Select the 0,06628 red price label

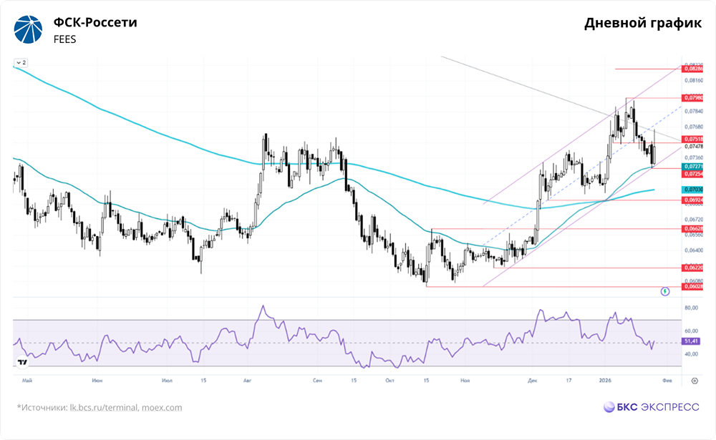[x=692, y=229]
